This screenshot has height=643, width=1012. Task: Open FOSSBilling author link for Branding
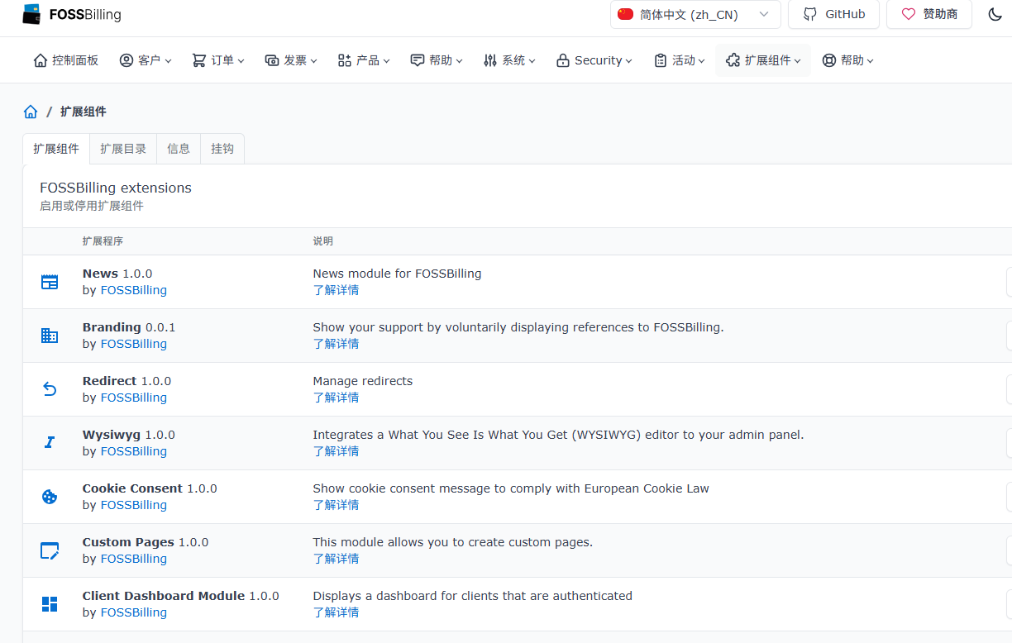[x=134, y=344]
